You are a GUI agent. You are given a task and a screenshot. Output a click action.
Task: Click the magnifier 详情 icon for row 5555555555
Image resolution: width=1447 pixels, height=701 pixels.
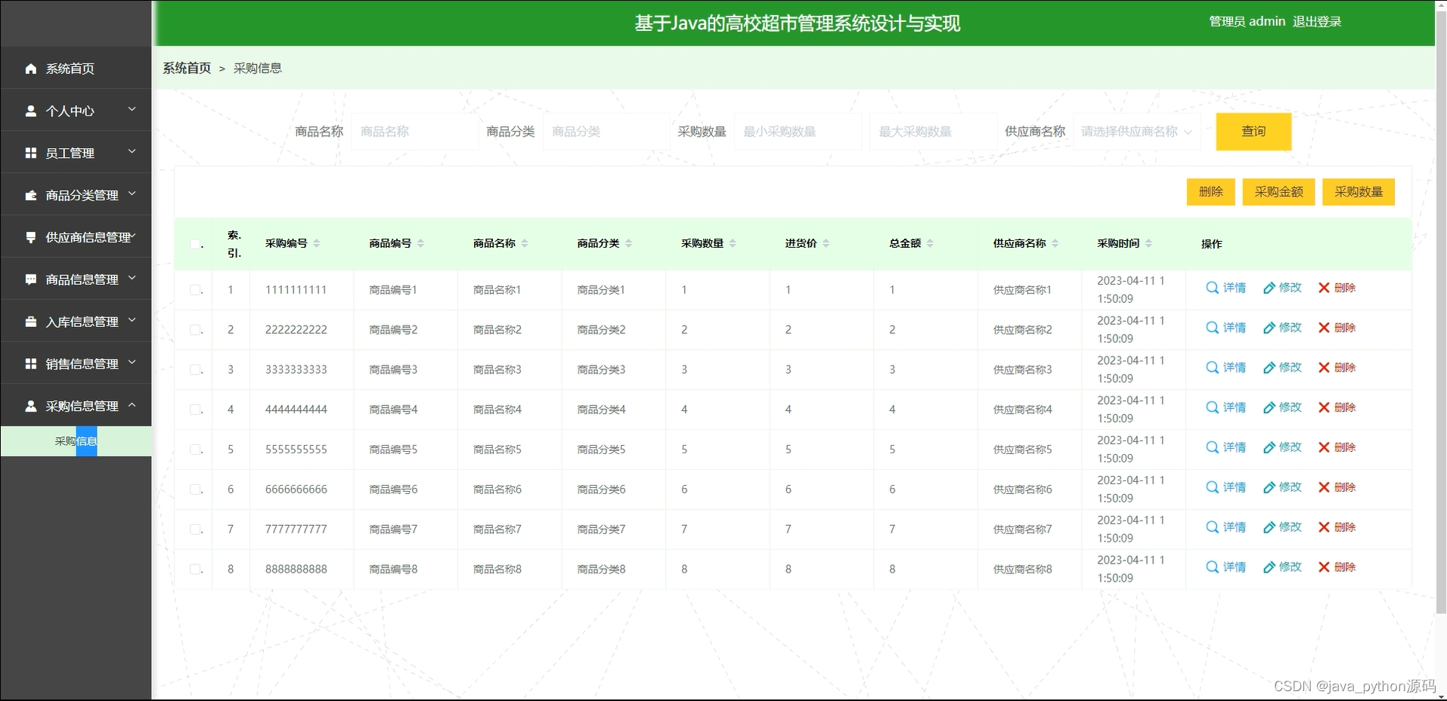tap(1212, 447)
